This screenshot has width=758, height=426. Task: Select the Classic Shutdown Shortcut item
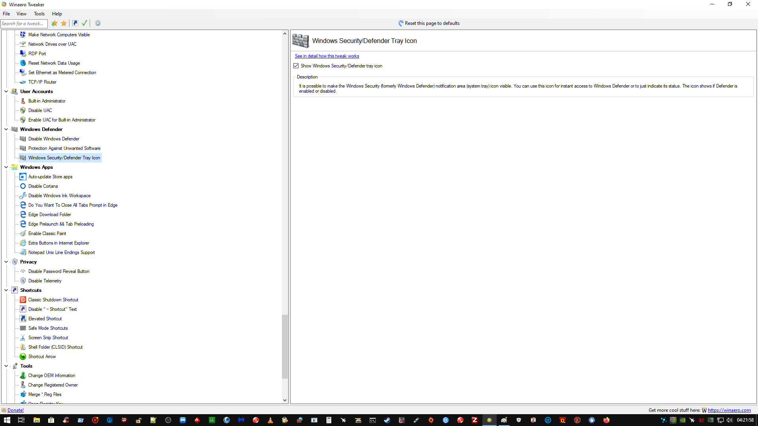pyautogui.click(x=53, y=300)
